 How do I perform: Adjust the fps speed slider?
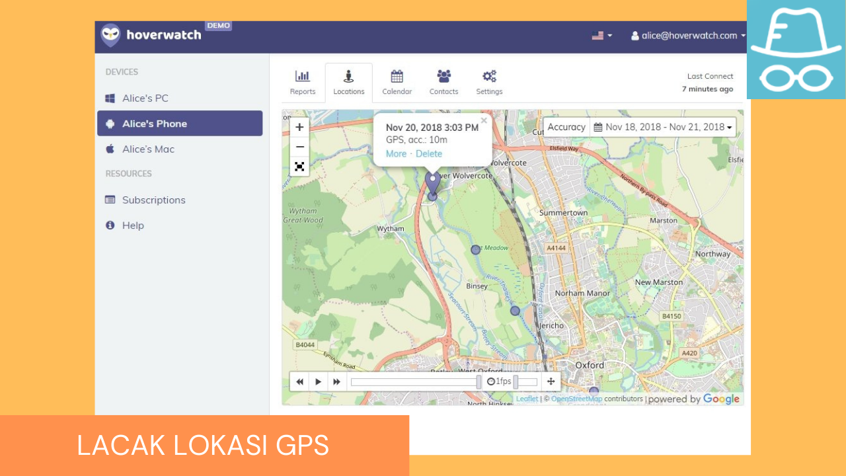[525, 381]
